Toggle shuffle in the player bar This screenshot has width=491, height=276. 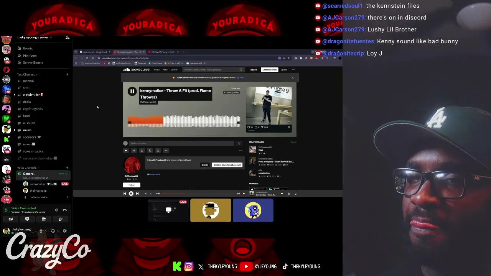click(x=145, y=194)
